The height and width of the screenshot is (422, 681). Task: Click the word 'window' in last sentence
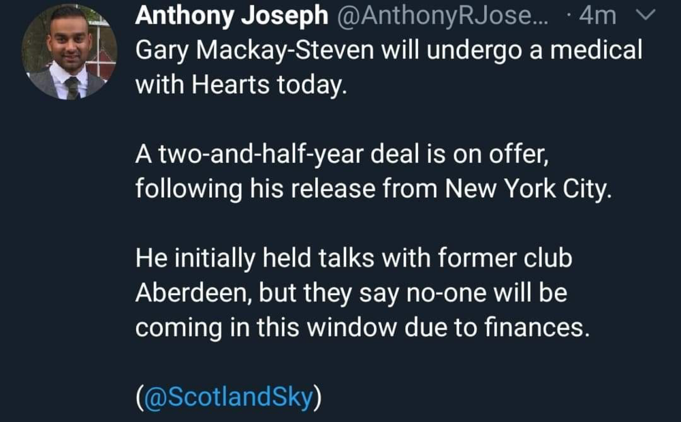click(x=351, y=328)
